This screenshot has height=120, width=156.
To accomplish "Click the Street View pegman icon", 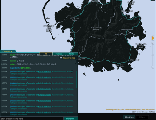I will 153,38.
